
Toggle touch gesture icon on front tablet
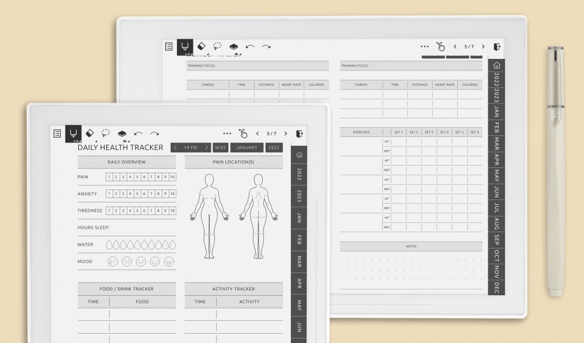[243, 133]
